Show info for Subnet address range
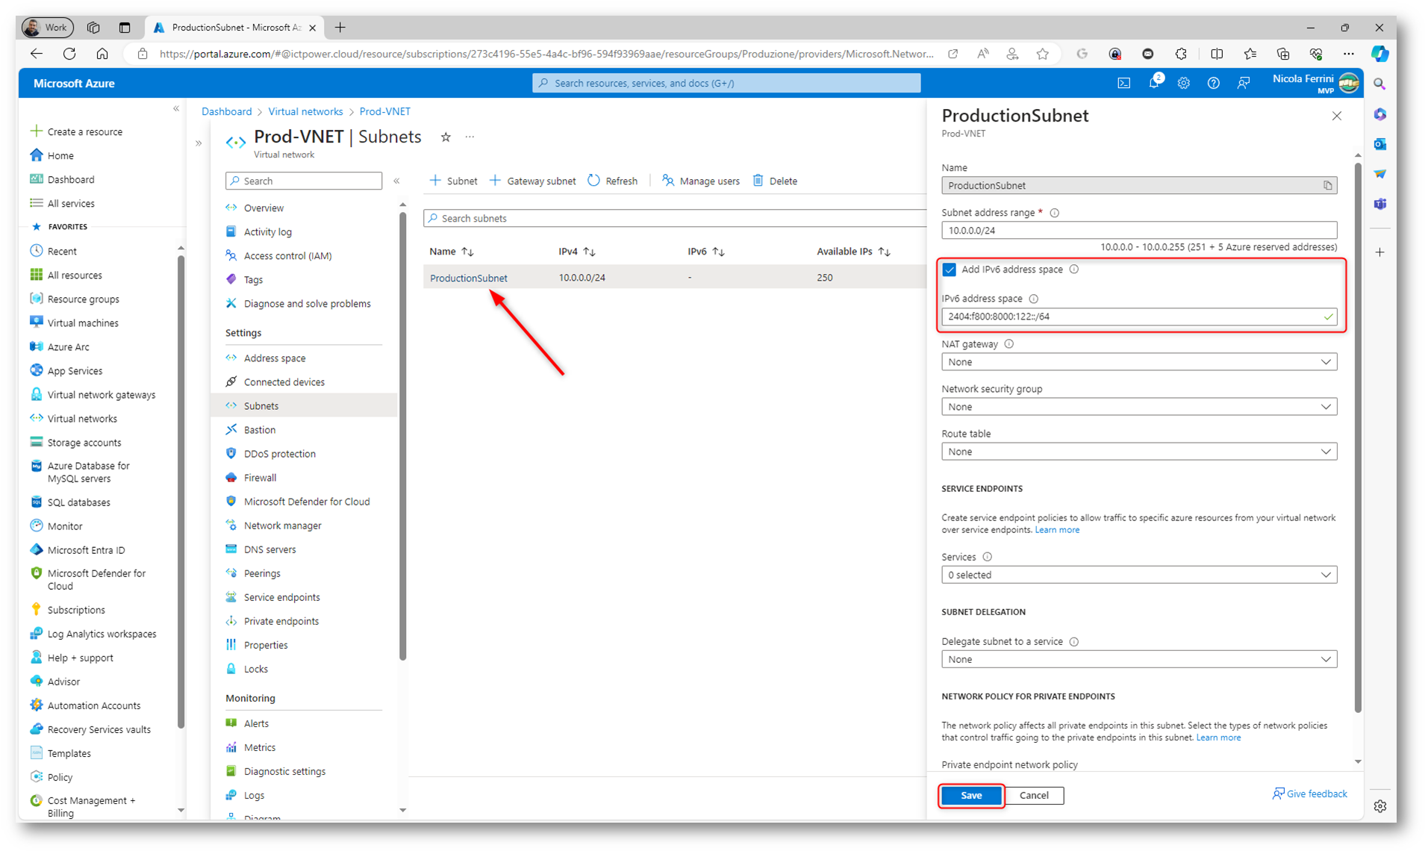 pos(1055,213)
